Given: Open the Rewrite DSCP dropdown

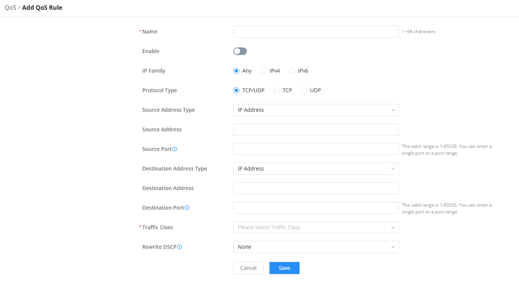Looking at the screenshot, I should [x=316, y=247].
